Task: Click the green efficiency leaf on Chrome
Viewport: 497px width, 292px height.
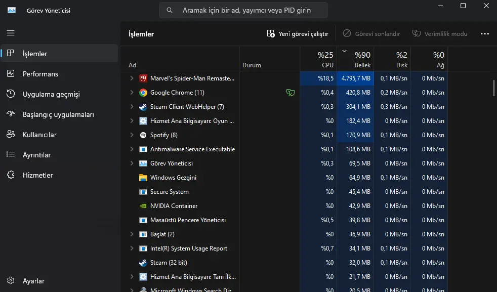Action: point(291,93)
